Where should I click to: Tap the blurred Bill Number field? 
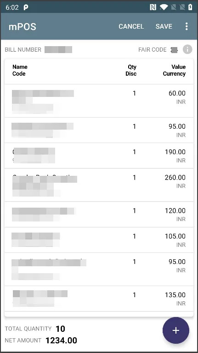click(x=58, y=49)
